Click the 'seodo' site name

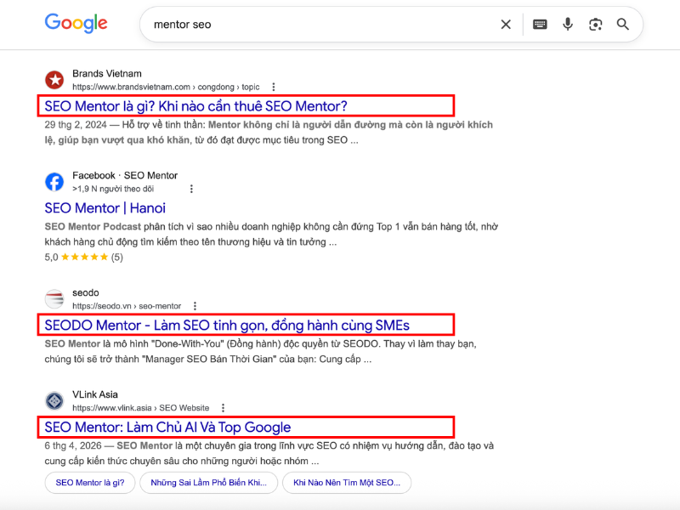tap(86, 292)
